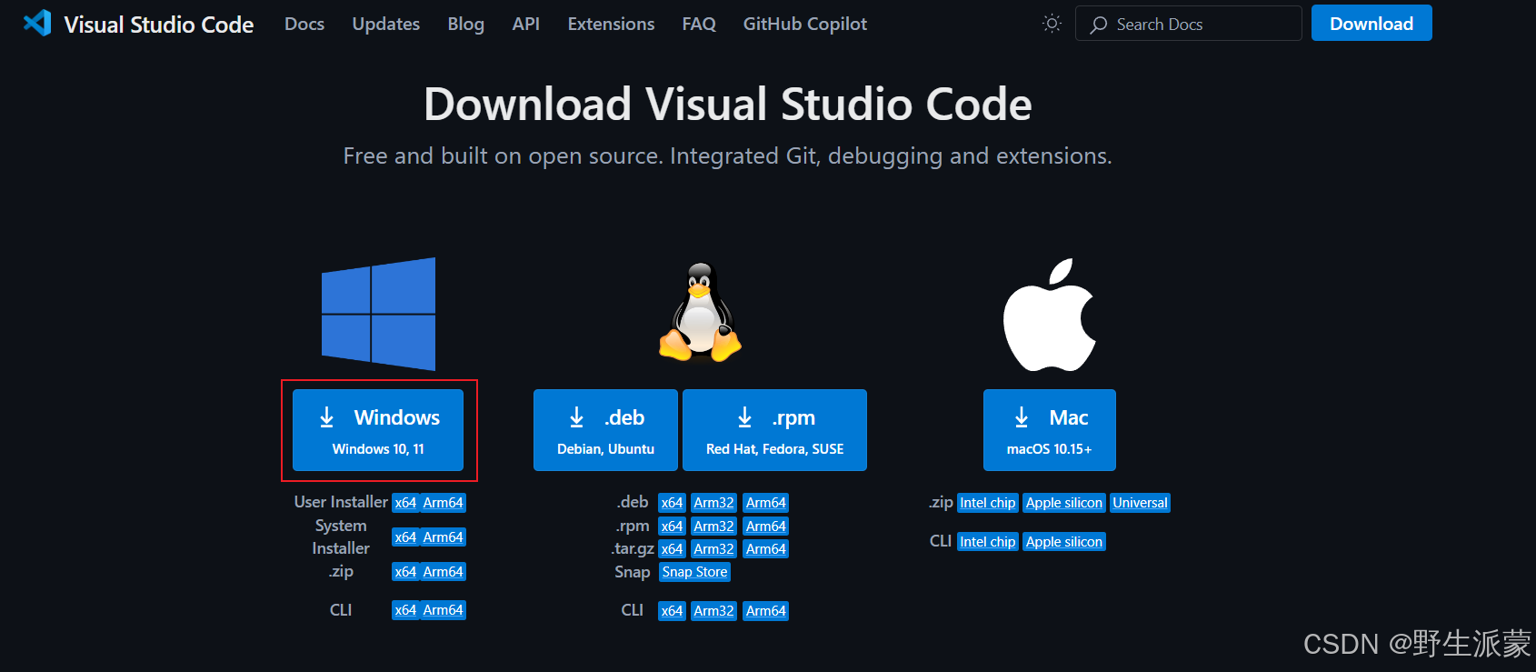Click the Linux penguin logo
This screenshot has height=672, width=1536.
[x=700, y=312]
